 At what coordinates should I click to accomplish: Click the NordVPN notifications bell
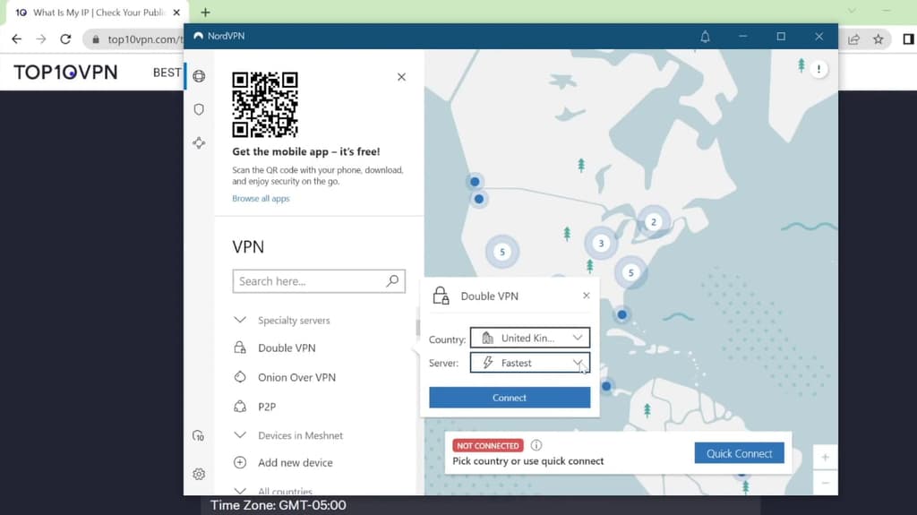coord(705,37)
